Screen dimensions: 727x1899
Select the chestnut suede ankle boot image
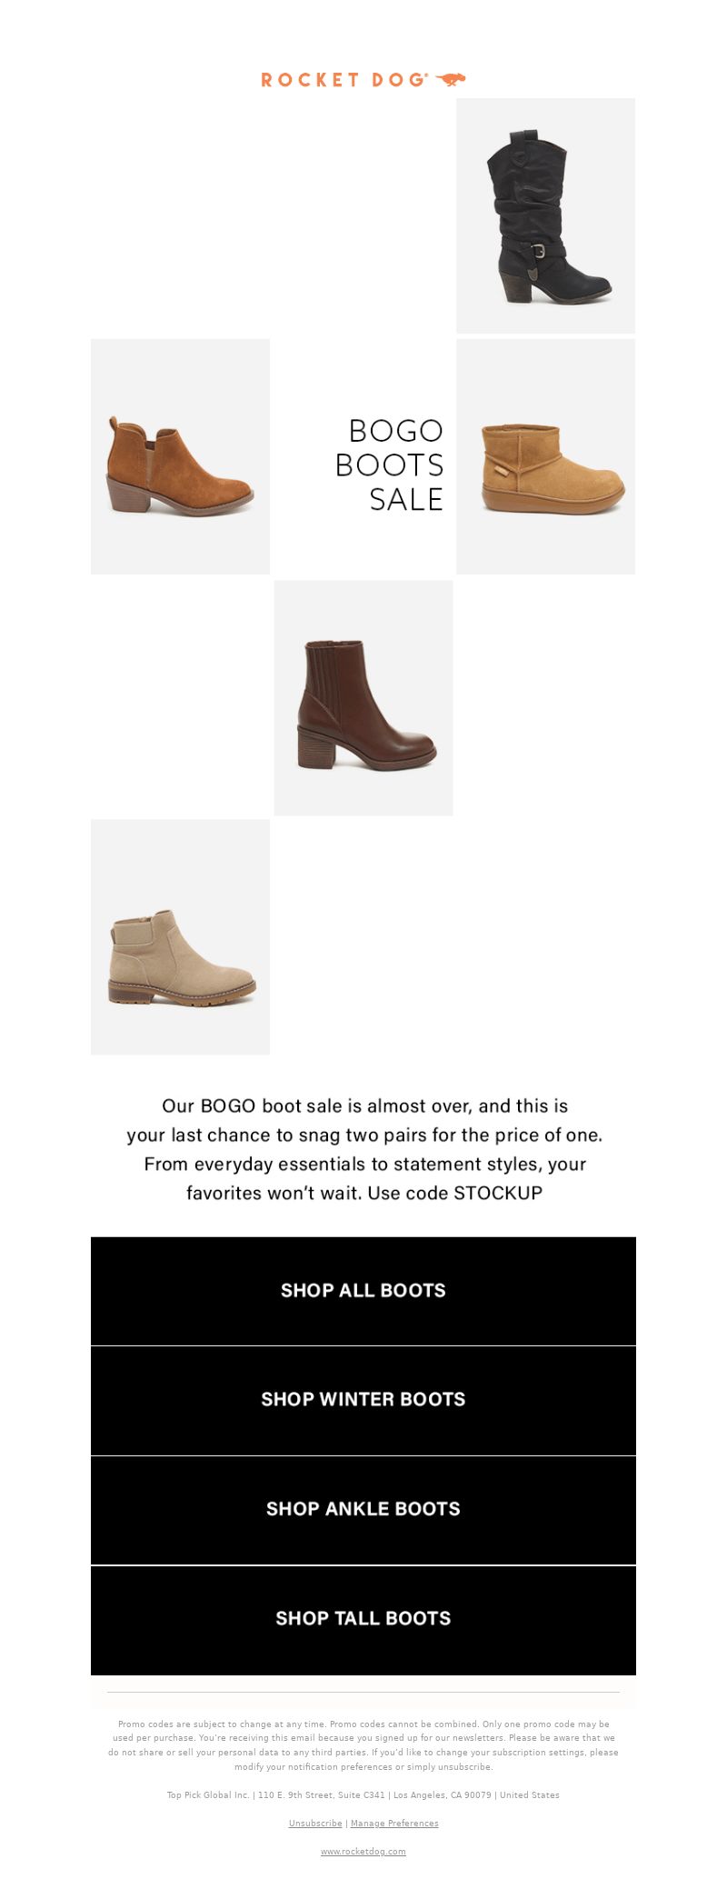pos(180,456)
